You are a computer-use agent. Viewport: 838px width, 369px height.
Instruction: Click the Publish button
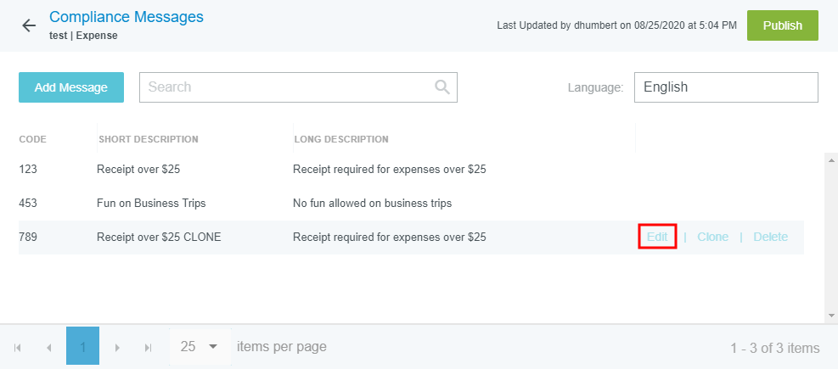(782, 25)
